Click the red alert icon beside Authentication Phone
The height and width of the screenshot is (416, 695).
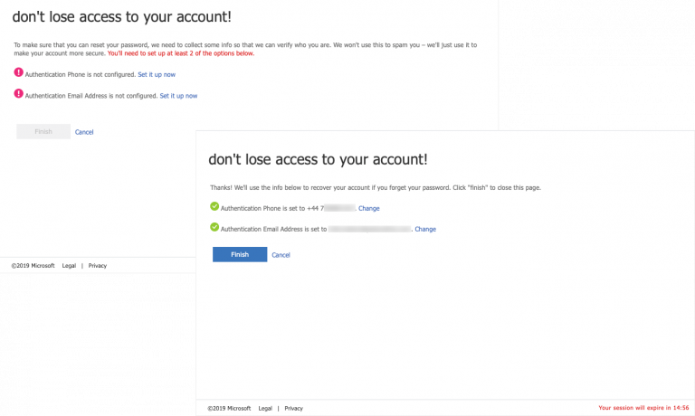pyautogui.click(x=19, y=72)
